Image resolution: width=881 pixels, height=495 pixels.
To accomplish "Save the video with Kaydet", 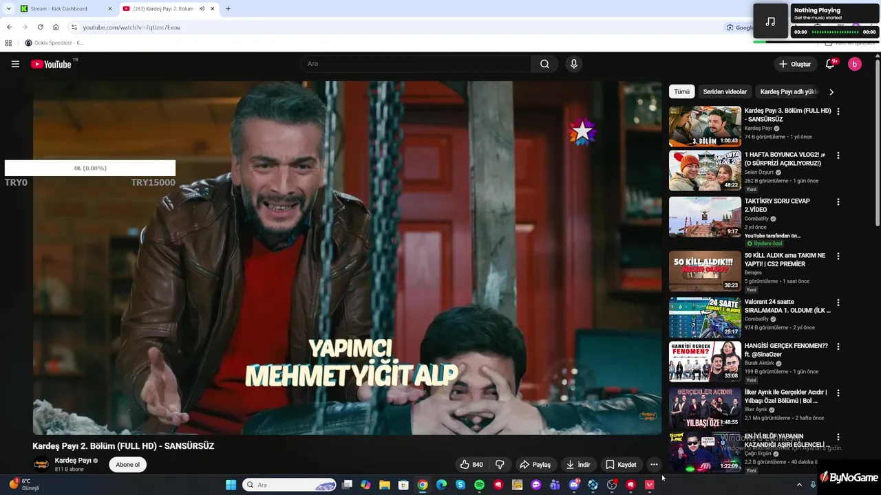I will tap(621, 465).
